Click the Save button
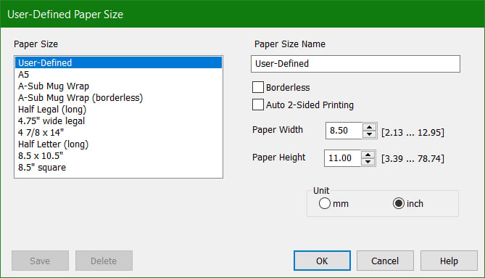The height and width of the screenshot is (278, 485). coord(40,261)
